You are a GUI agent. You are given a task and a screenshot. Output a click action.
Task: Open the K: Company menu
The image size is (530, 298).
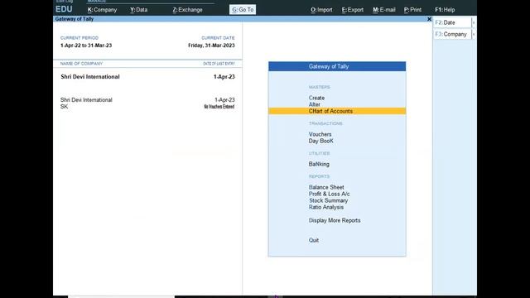(x=102, y=10)
